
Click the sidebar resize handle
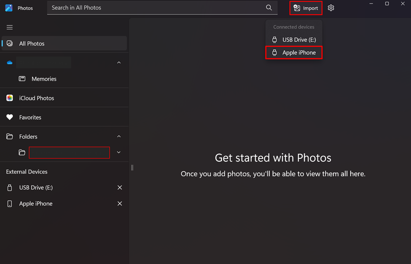(132, 168)
